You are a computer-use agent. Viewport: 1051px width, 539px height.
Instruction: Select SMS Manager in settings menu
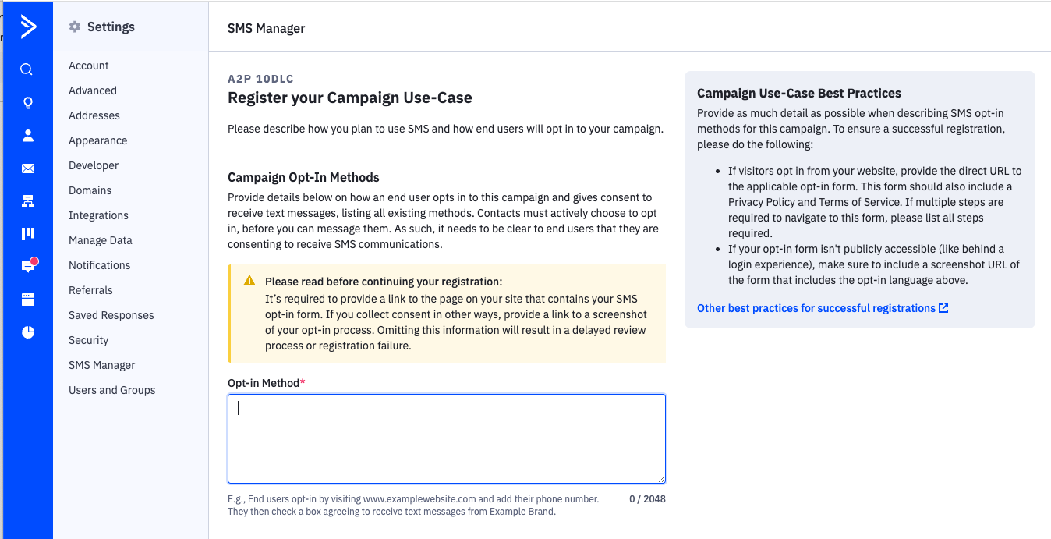pyautogui.click(x=102, y=365)
